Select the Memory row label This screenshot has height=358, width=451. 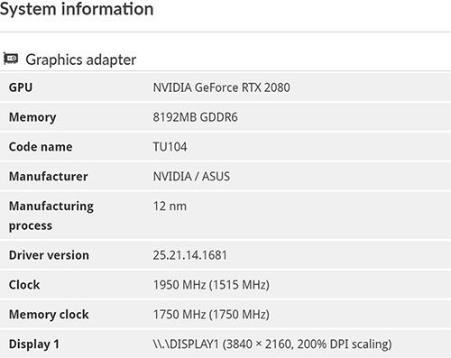[x=32, y=117]
